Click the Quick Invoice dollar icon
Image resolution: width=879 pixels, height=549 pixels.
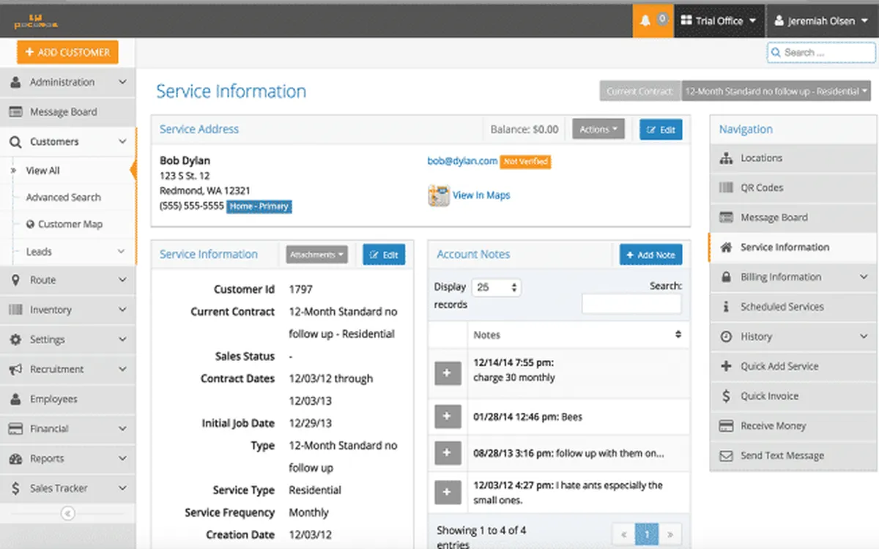[726, 396]
